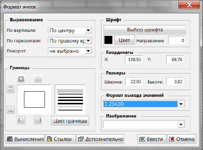The image size is (203, 150).
Task: Toggle the left border icon
Action: coord(21,120)
